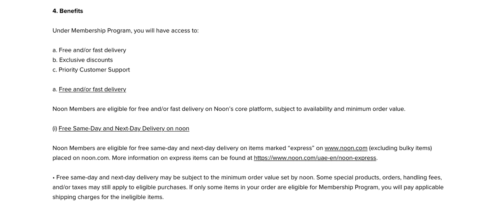Image resolution: width=504 pixels, height=207 pixels.
Task: Click the "b. Exclusive discounts" list item
Action: pos(83,60)
